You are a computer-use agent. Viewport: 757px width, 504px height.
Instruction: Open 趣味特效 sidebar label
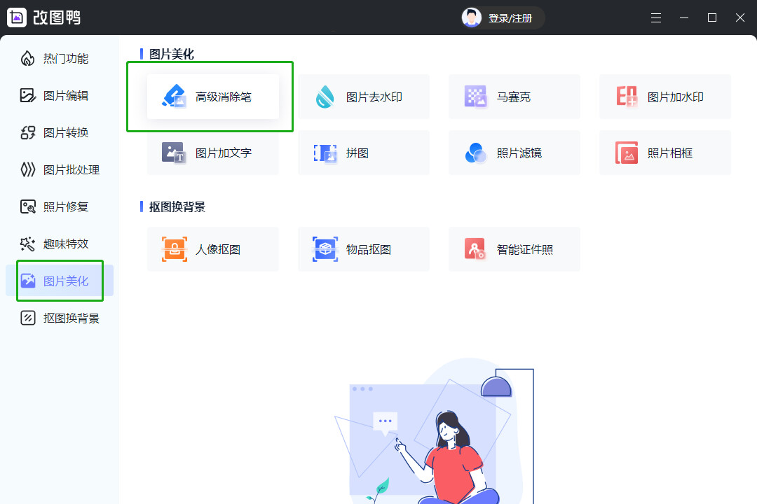click(66, 244)
